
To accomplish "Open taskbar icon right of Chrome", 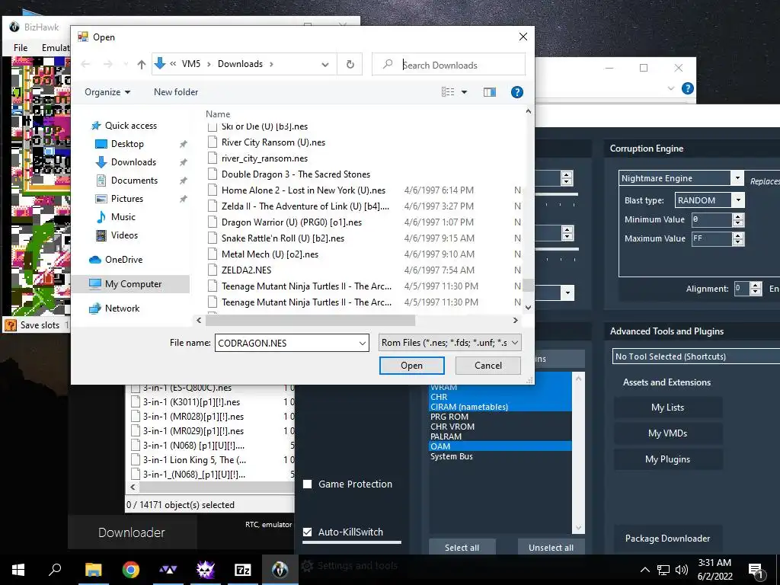I will 168,570.
